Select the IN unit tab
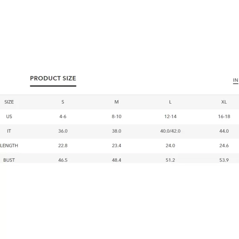Image resolution: width=239 pixels, height=239 pixels. (x=235, y=80)
